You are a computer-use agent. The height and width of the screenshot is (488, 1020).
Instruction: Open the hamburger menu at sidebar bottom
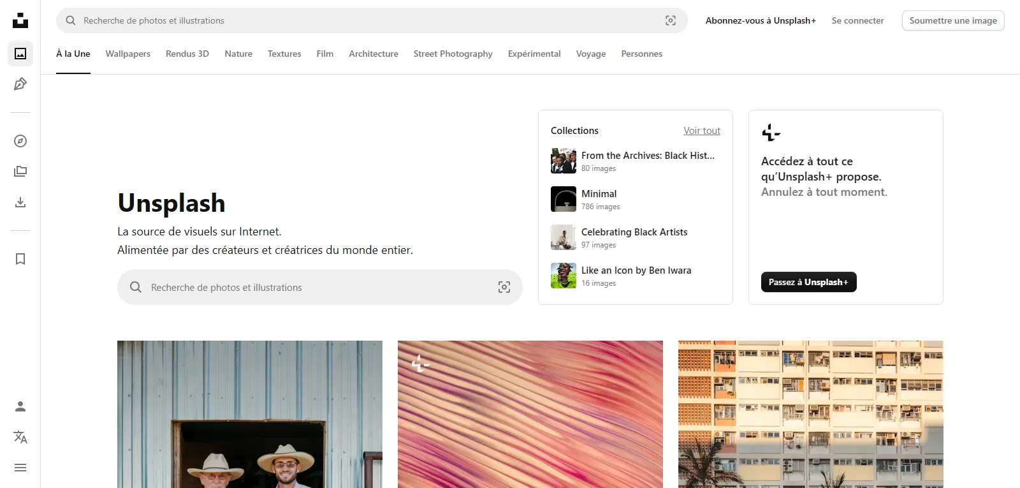(x=20, y=468)
